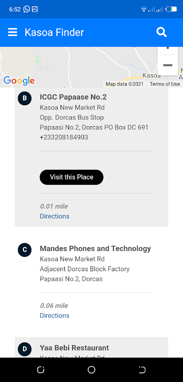This screenshot has width=183, height=382.
Task: Click the Google logo on map
Action: coord(19,81)
